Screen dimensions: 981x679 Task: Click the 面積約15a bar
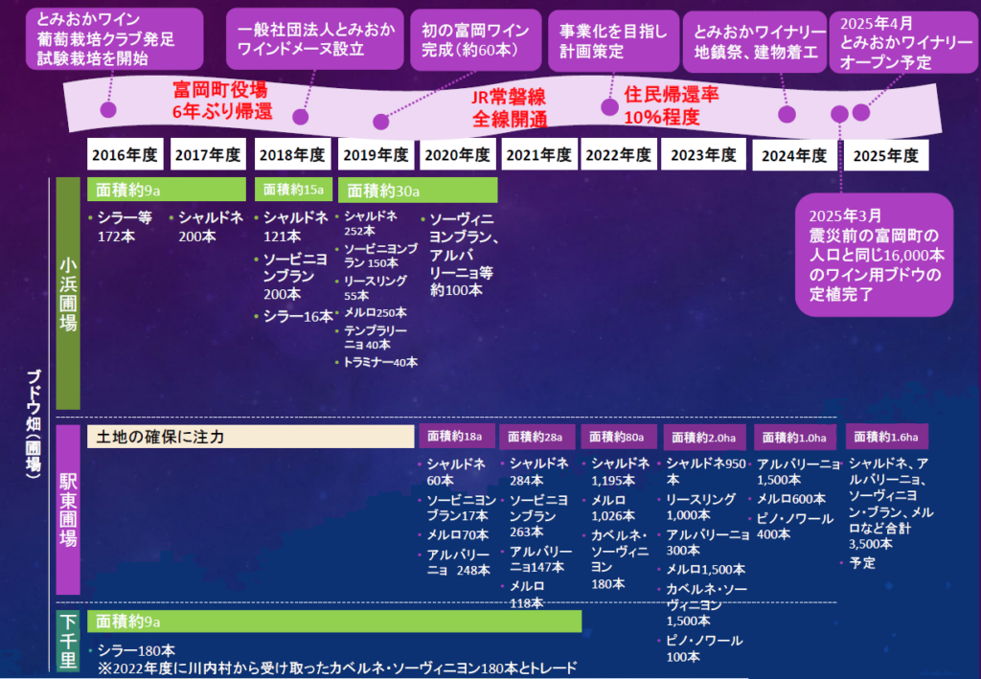pyautogui.click(x=293, y=190)
